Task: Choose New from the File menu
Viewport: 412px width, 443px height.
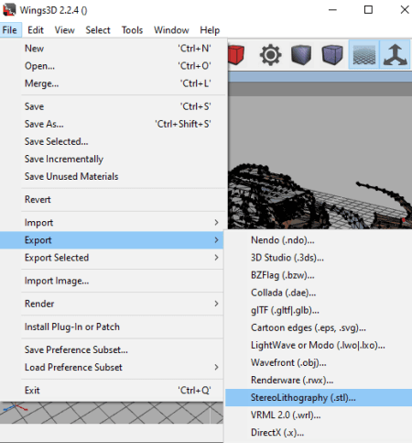Action: (x=113, y=49)
